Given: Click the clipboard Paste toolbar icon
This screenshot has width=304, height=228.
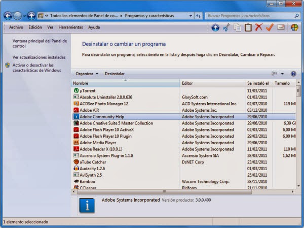Looking at the screenshot, I should pyautogui.click(x=248, y=27).
